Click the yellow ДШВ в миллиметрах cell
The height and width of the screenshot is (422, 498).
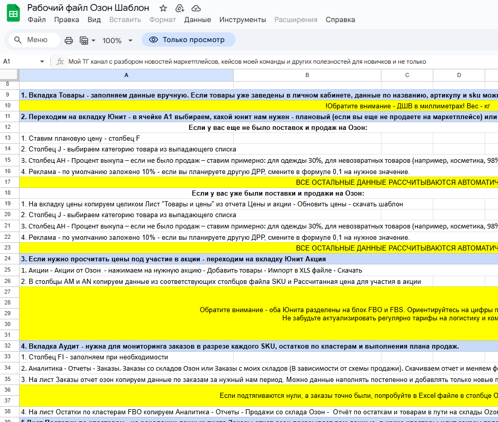(x=259, y=106)
